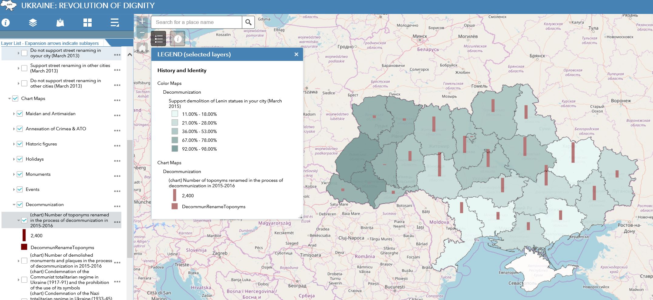Open options menu for Historic figures
The width and height of the screenshot is (653, 300).
[117, 146]
